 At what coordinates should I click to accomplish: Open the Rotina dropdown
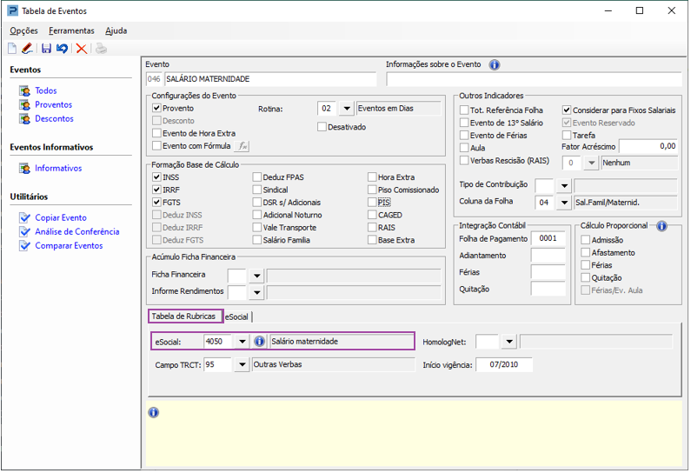pos(347,109)
